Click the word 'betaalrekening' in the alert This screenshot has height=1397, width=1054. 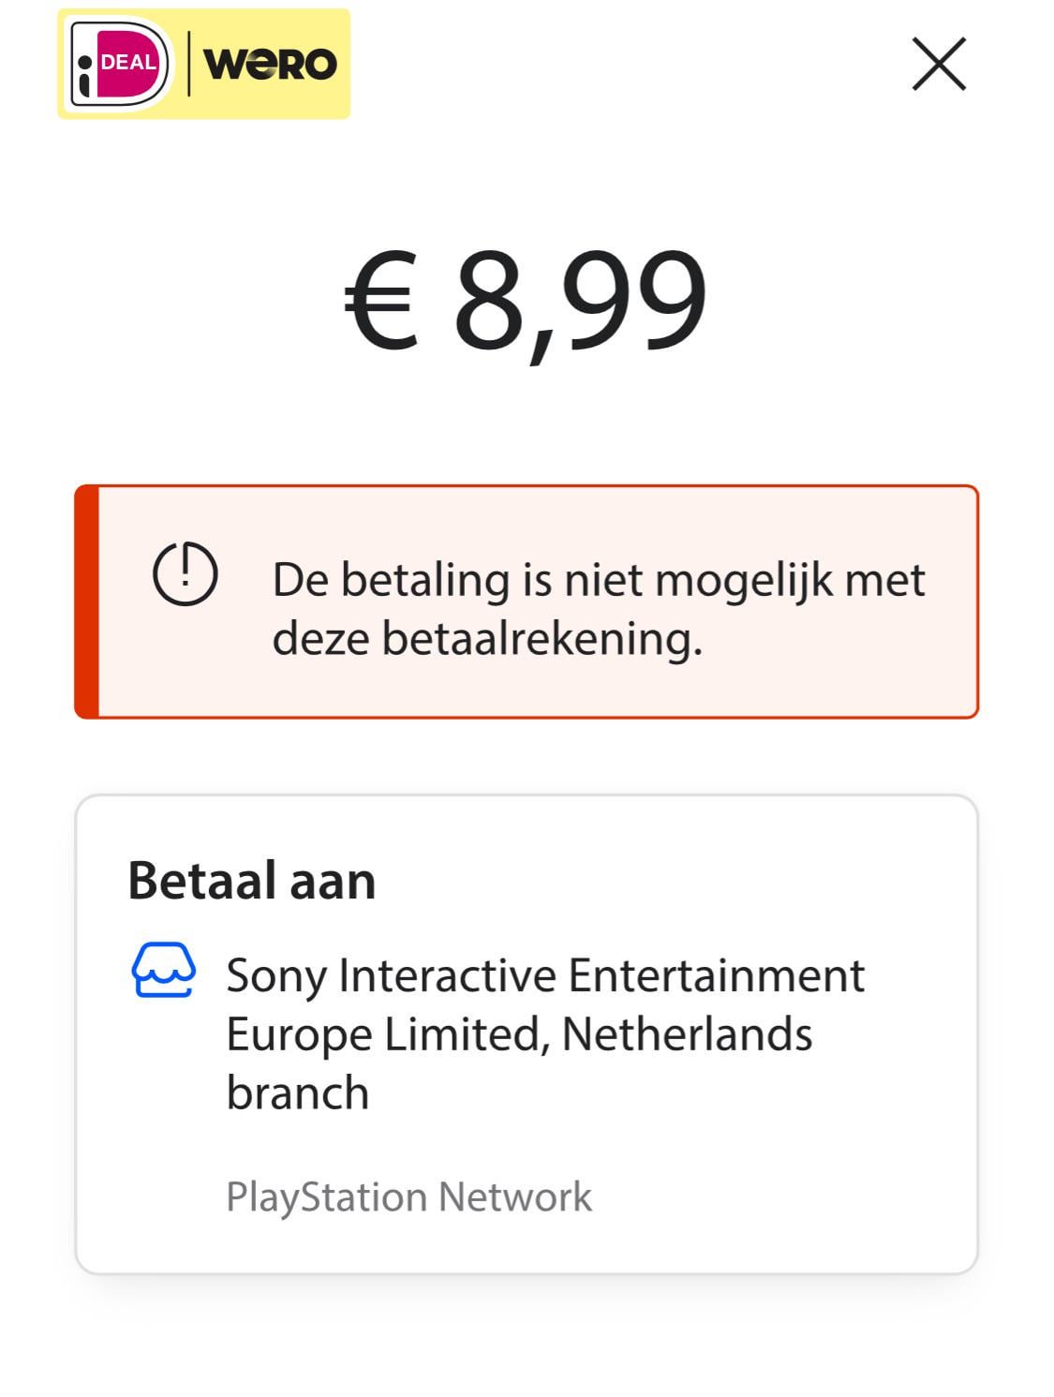542,639
